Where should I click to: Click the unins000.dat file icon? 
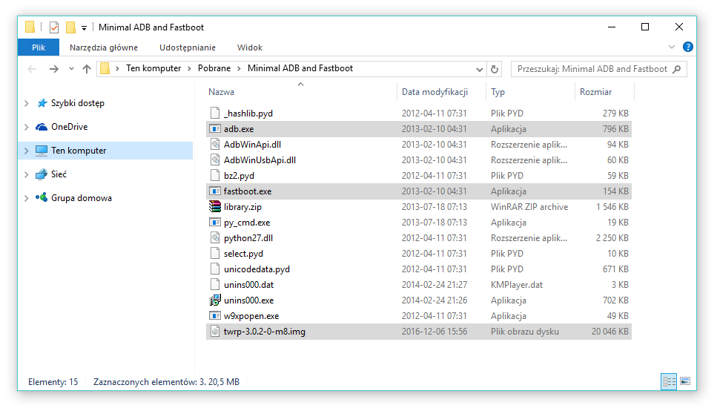(x=215, y=284)
